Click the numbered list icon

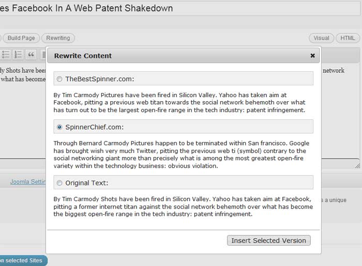tap(18, 54)
